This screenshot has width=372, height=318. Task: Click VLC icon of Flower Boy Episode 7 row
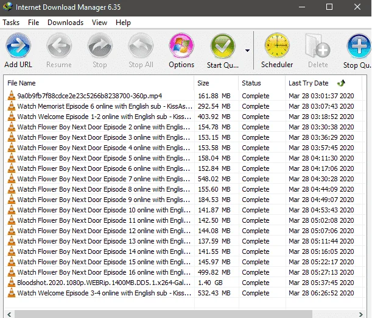pos(11,179)
